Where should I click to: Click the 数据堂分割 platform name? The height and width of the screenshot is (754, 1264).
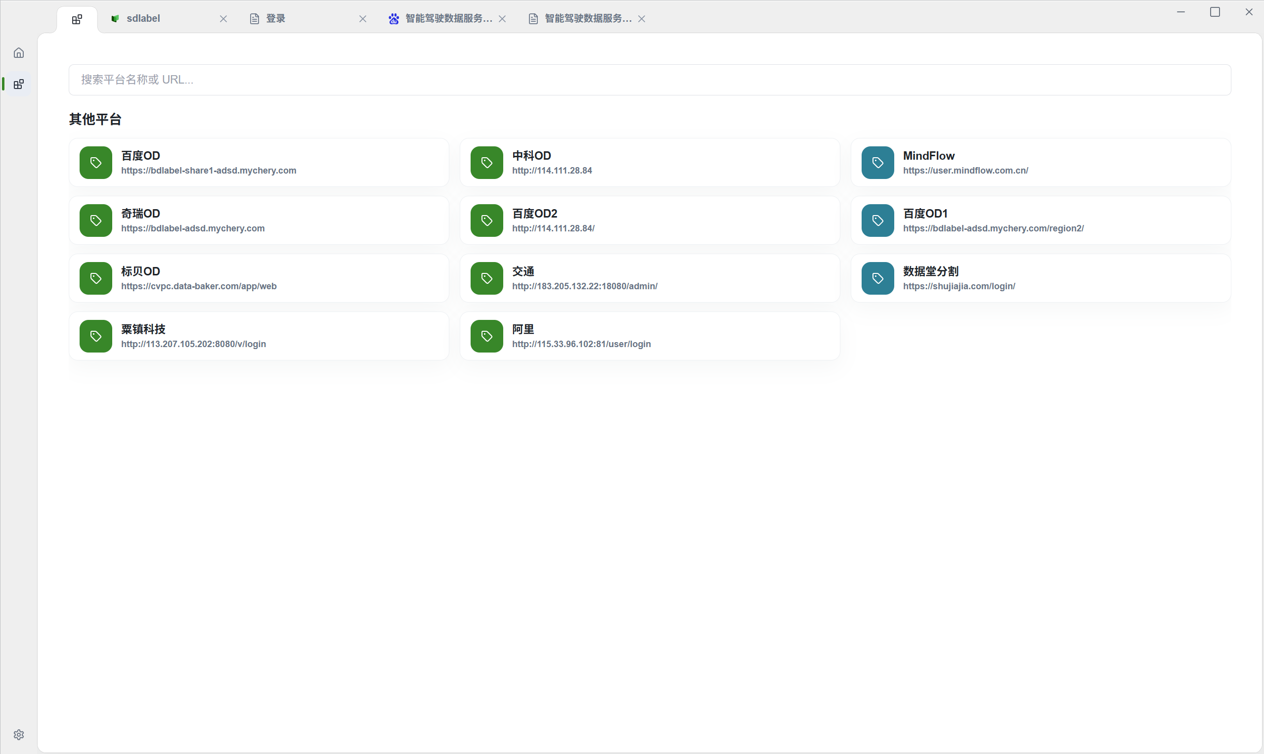coord(931,271)
